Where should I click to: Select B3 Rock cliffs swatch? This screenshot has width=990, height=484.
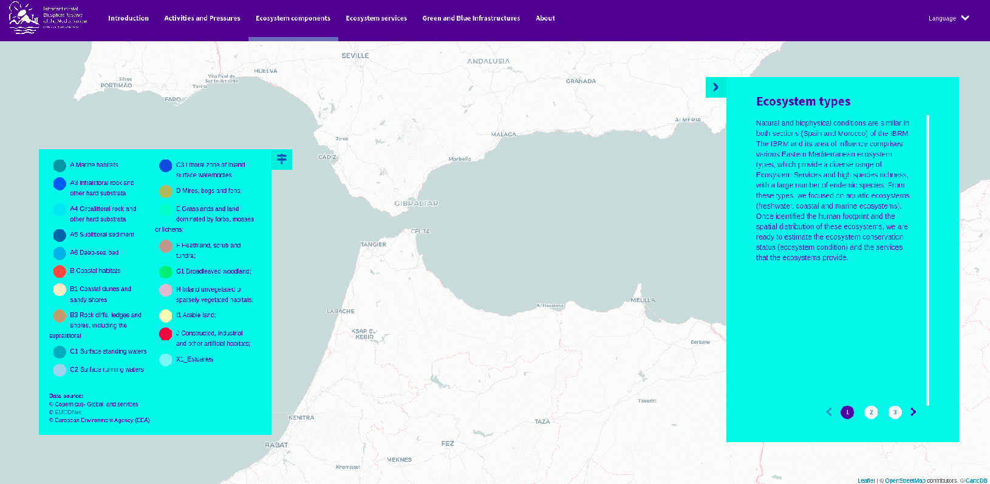click(60, 315)
